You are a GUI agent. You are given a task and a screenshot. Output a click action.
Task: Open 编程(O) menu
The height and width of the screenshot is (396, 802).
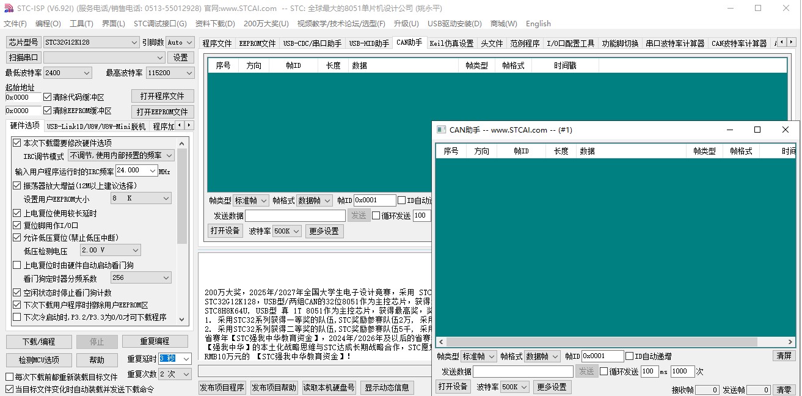[x=48, y=24]
